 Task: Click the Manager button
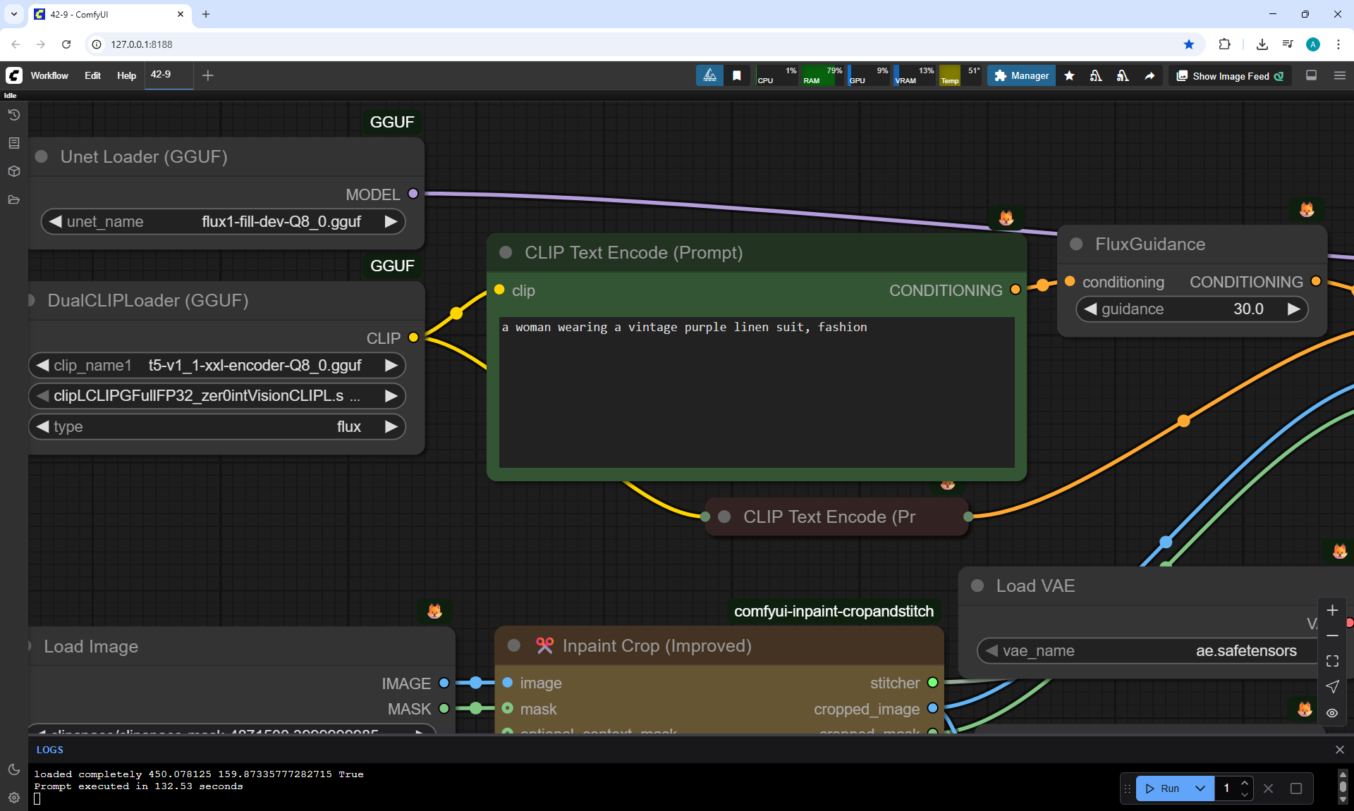coord(1021,75)
